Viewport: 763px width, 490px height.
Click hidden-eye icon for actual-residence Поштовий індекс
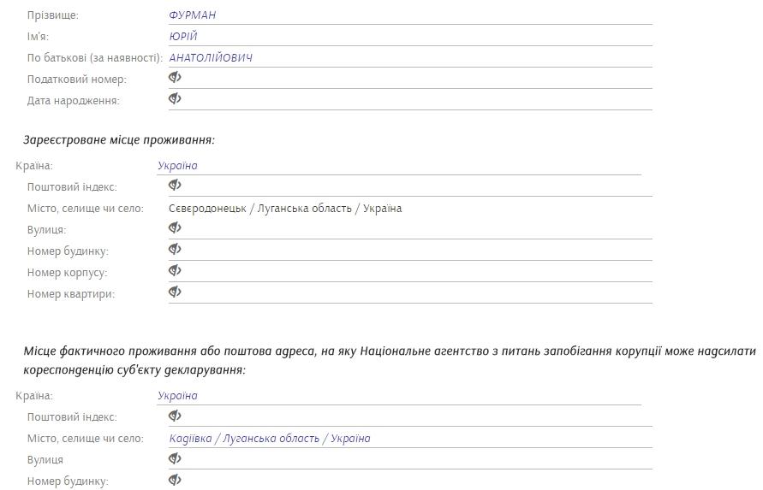click(x=175, y=416)
